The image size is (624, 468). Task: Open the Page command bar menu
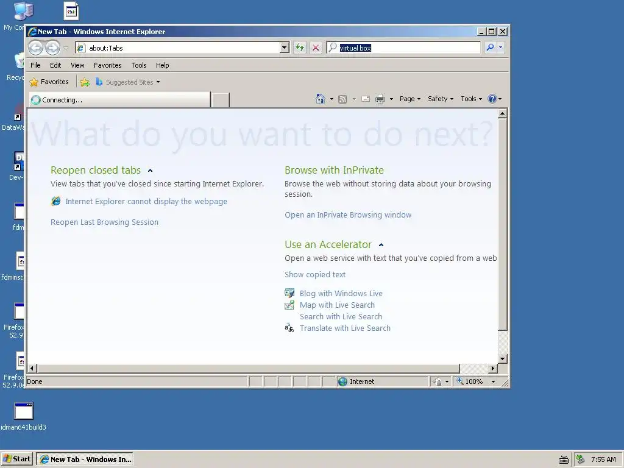410,99
